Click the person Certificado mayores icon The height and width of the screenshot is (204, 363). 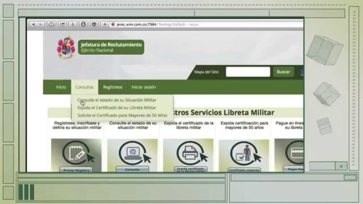(244, 153)
